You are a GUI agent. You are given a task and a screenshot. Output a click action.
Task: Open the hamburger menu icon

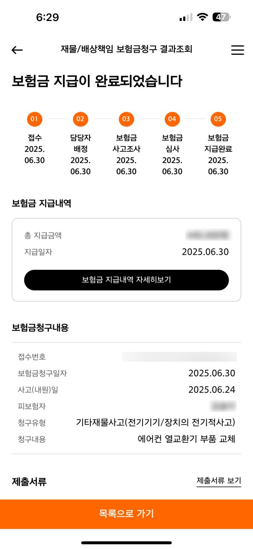tap(238, 50)
